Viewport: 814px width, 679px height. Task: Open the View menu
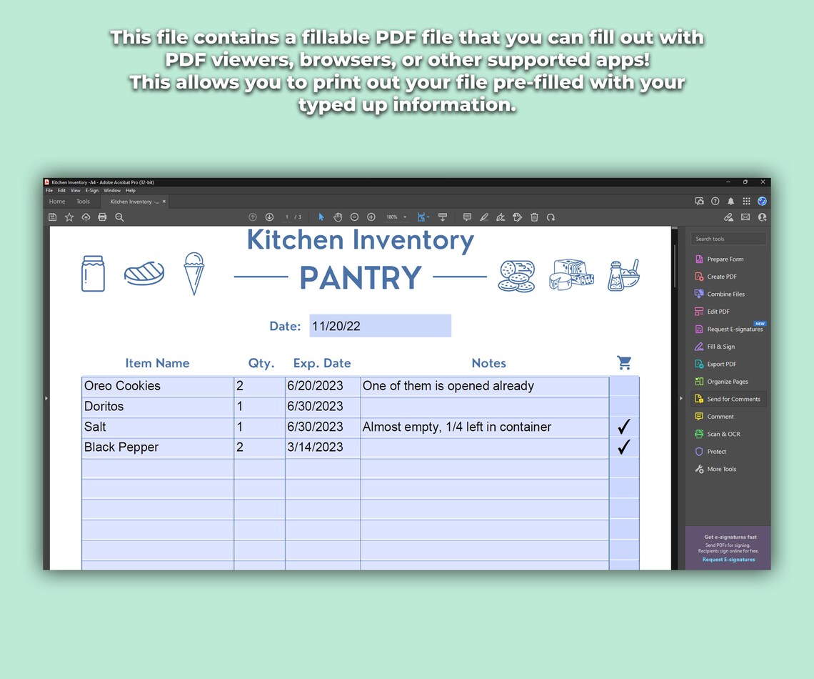pos(75,190)
